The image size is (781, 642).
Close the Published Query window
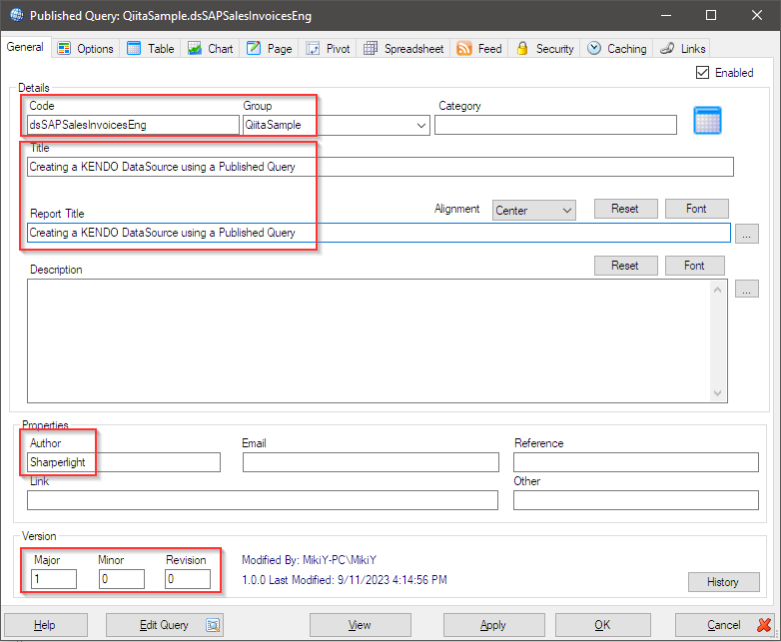click(757, 15)
